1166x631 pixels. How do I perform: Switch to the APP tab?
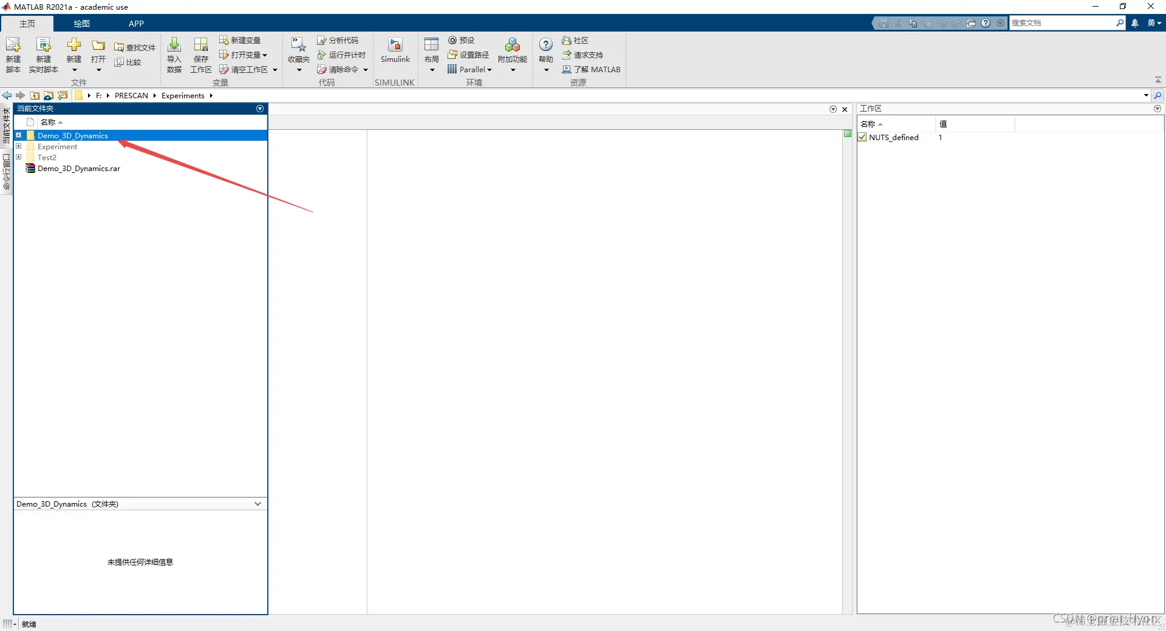coord(136,23)
